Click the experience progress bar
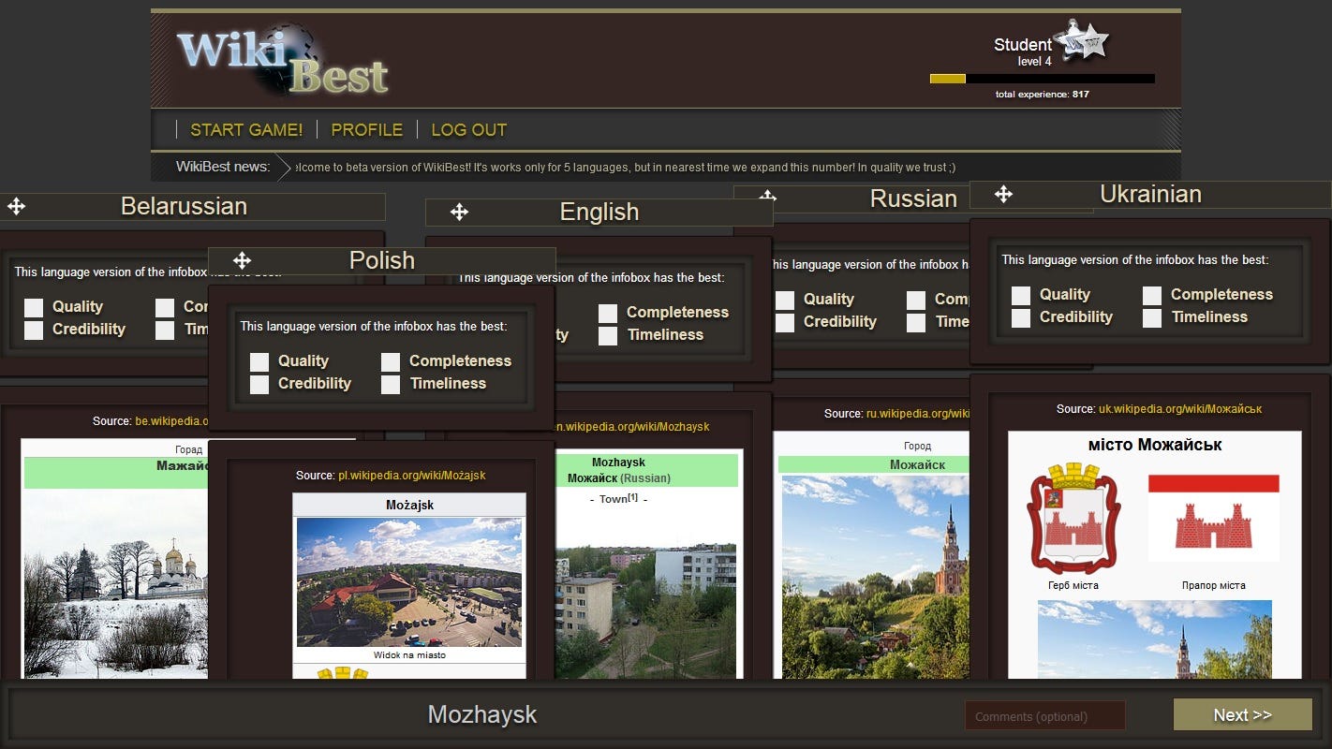Viewport: 1332px width, 749px height. 1042,79
